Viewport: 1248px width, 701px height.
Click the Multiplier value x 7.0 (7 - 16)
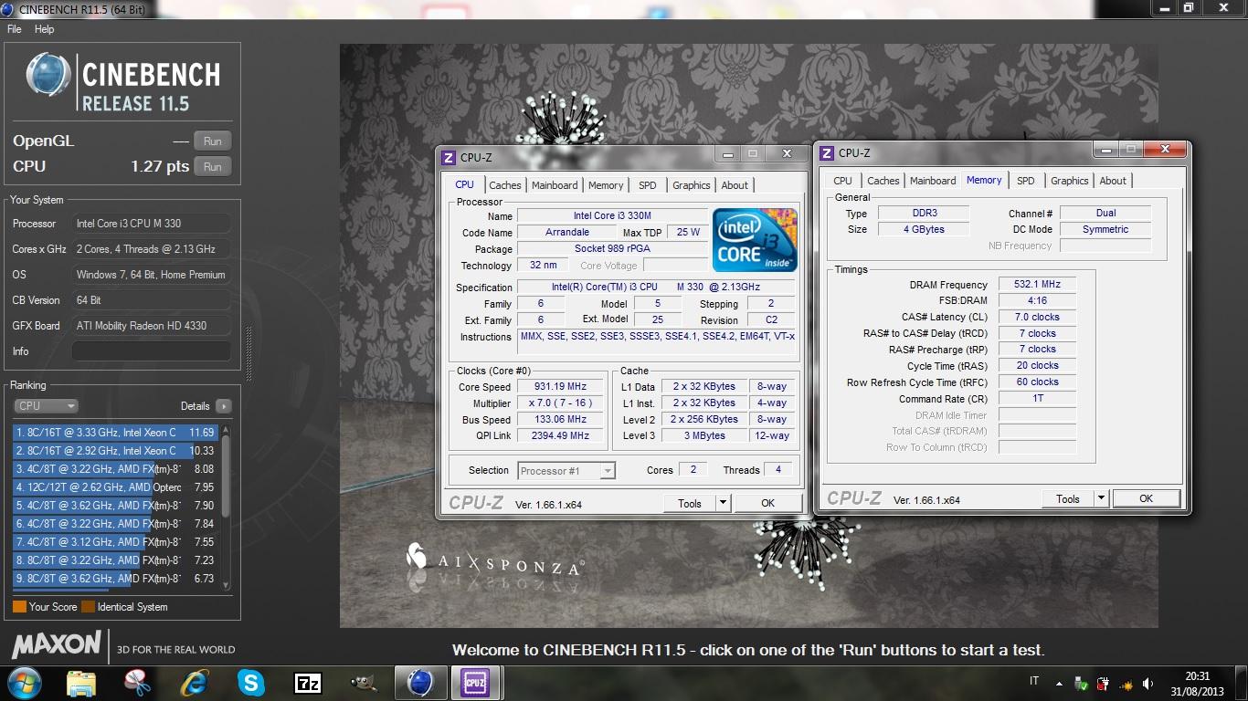(560, 403)
